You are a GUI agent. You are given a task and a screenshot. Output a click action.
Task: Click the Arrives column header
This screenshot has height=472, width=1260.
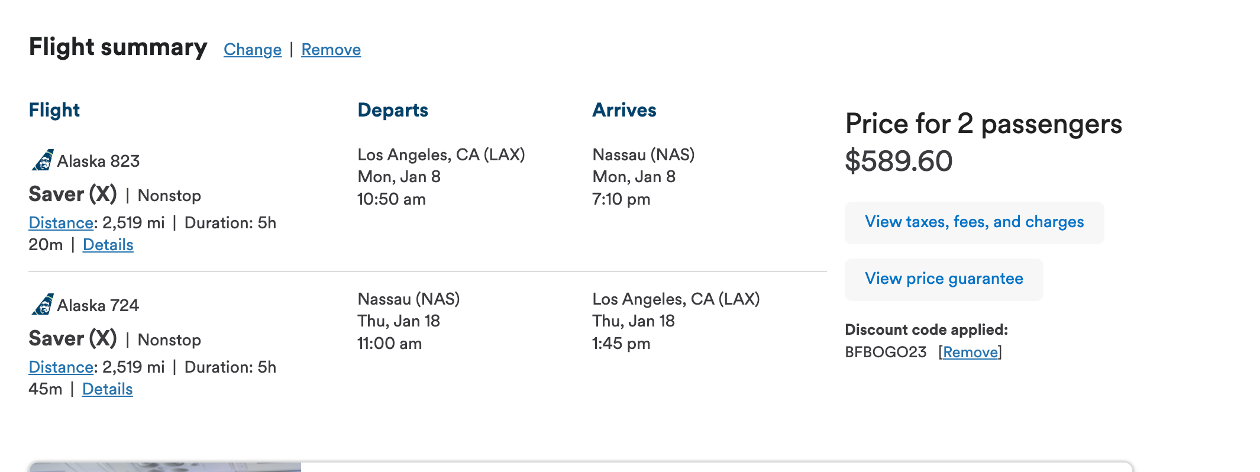coord(624,109)
